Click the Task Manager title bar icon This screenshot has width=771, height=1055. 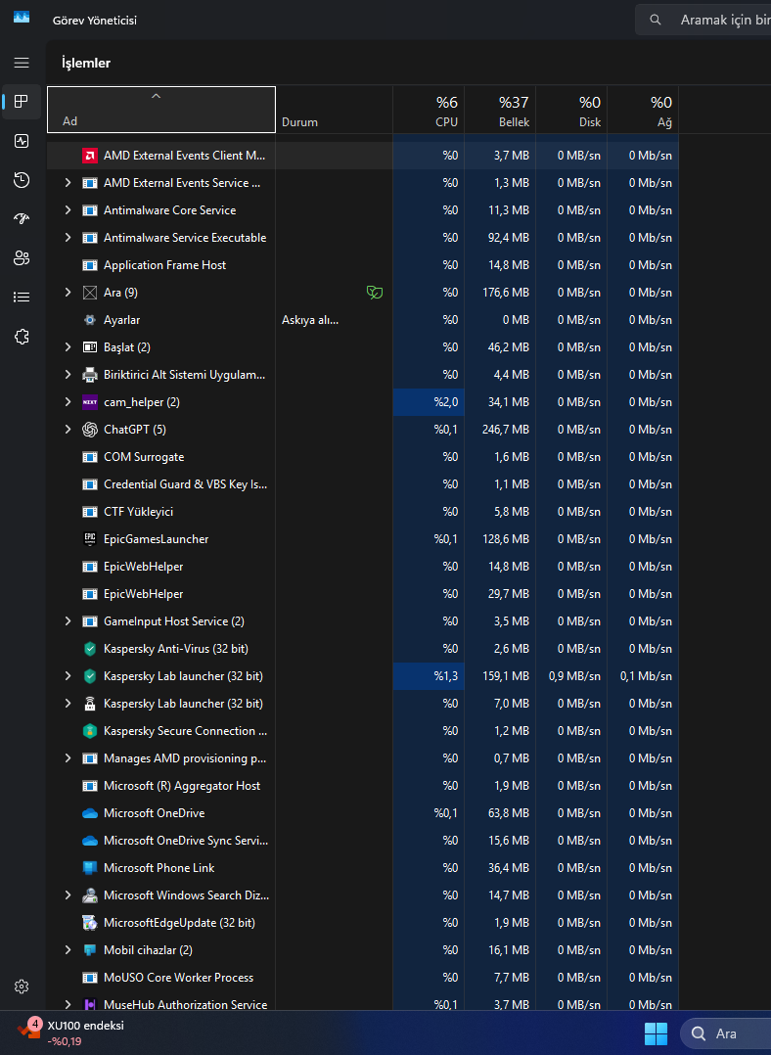click(22, 17)
